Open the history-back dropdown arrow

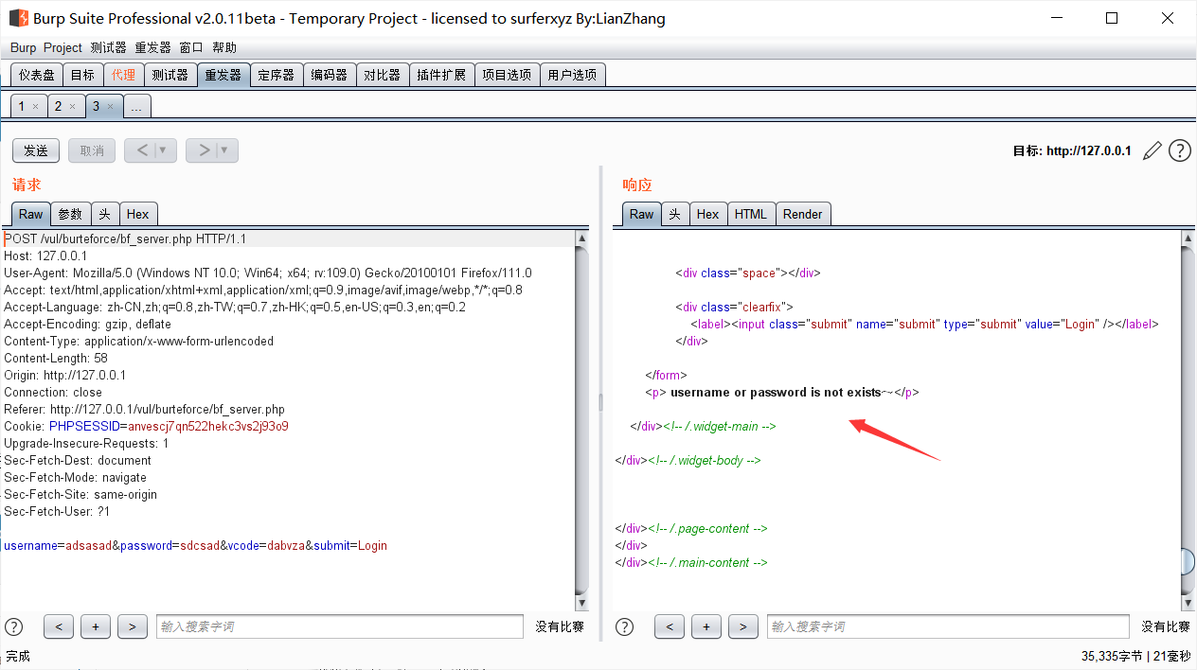point(163,150)
